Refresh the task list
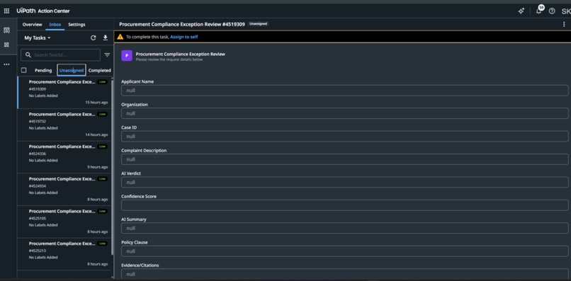Viewport: 571px width, 281px height. (94, 38)
